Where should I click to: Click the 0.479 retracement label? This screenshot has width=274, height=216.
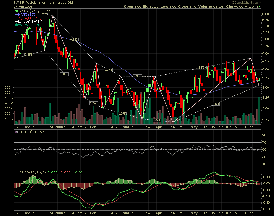pos(215,104)
